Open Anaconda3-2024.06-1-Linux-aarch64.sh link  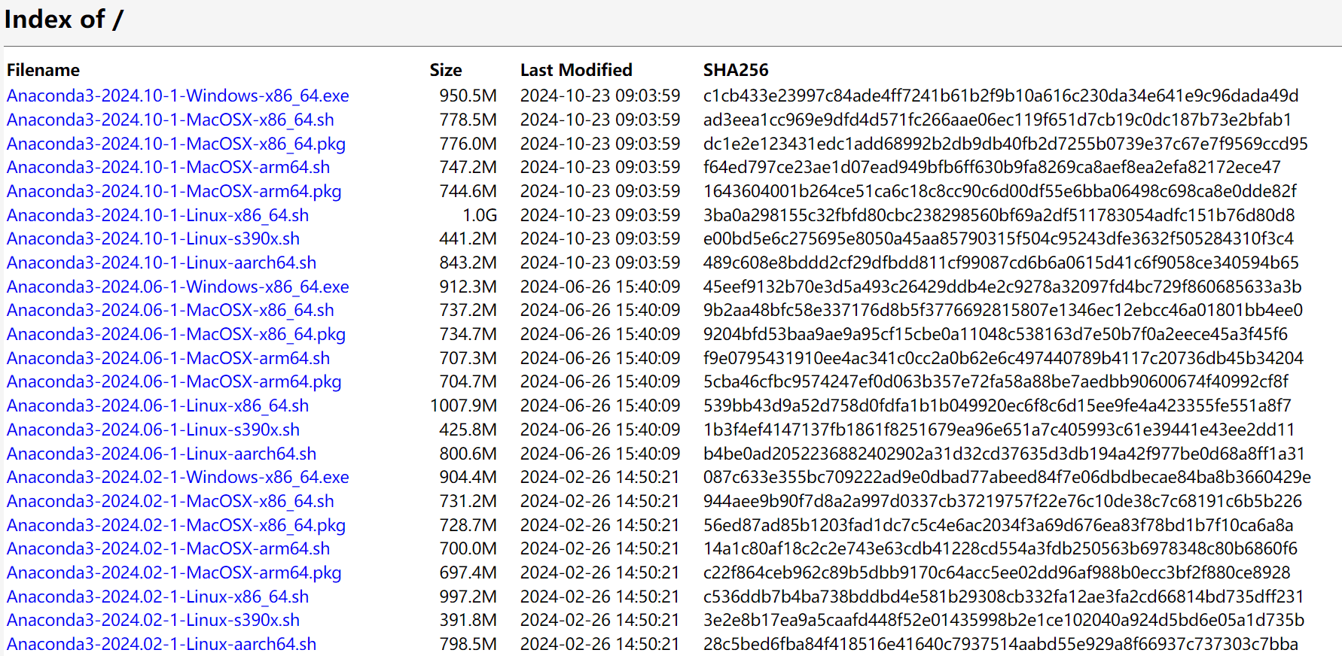(162, 454)
